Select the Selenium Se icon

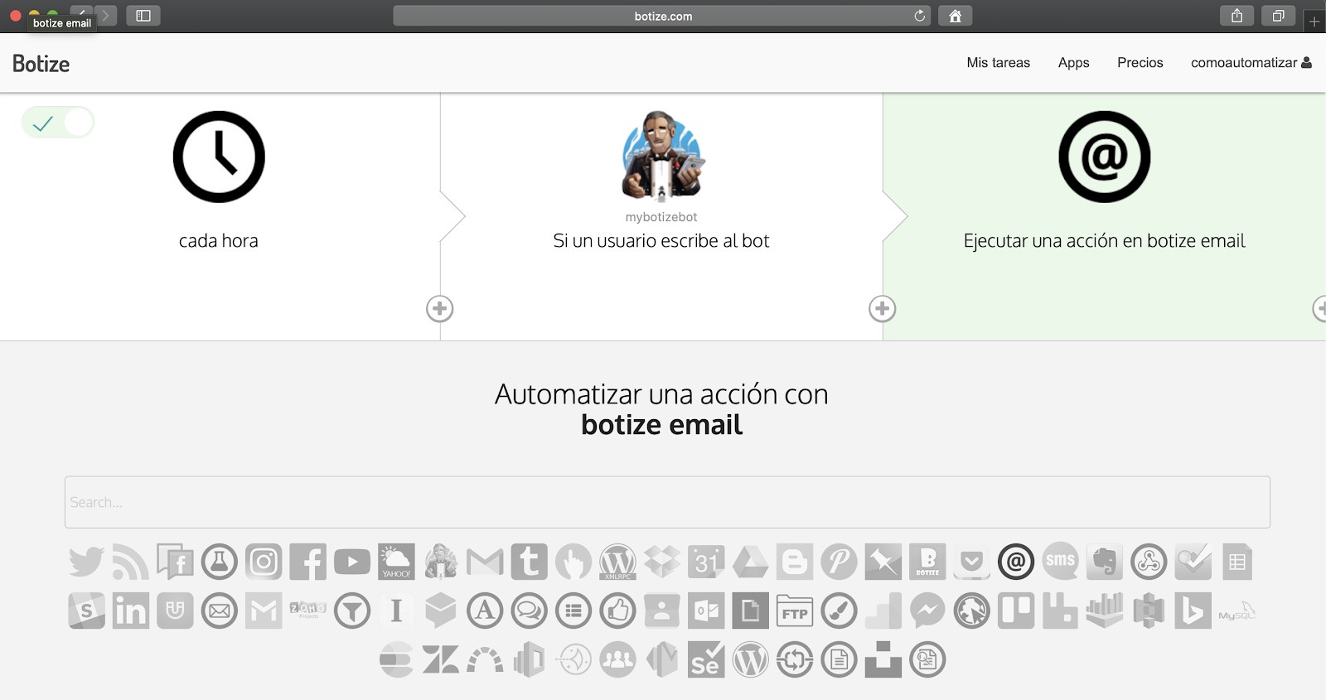pyautogui.click(x=706, y=660)
